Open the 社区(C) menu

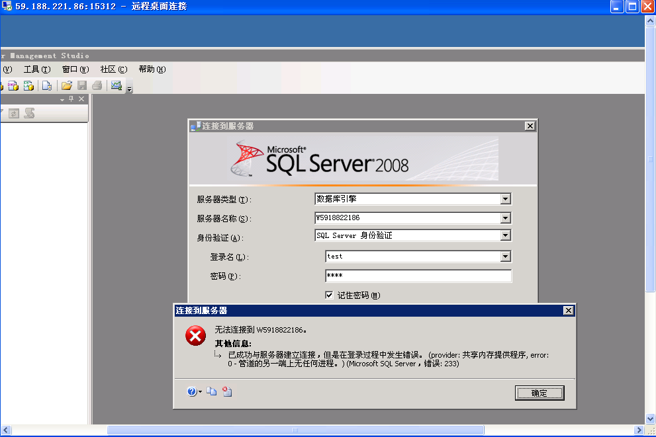114,69
